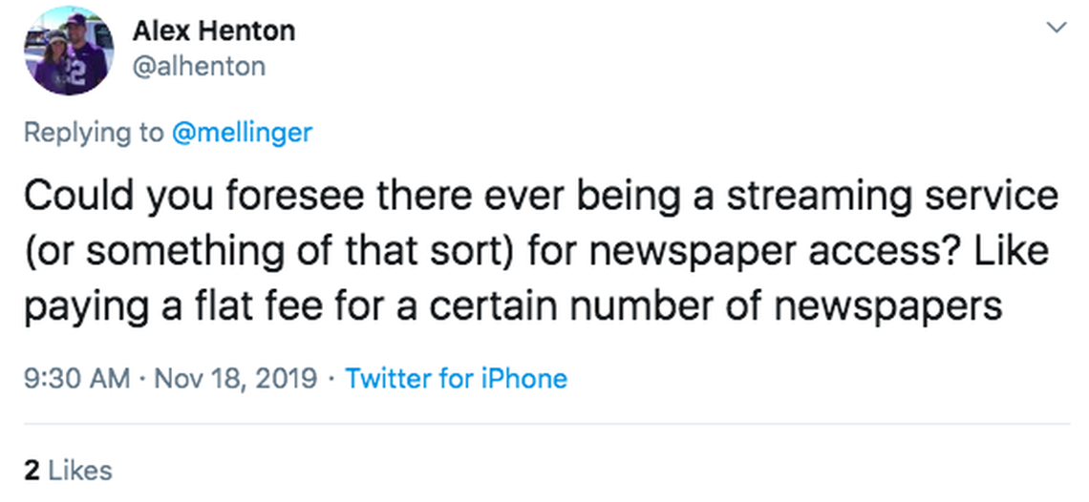Click the divider line above Likes
This screenshot has width=1089, height=502.
tap(544, 424)
